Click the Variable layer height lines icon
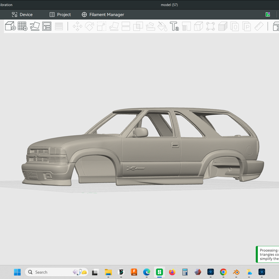279x279 pixels. tap(59, 26)
